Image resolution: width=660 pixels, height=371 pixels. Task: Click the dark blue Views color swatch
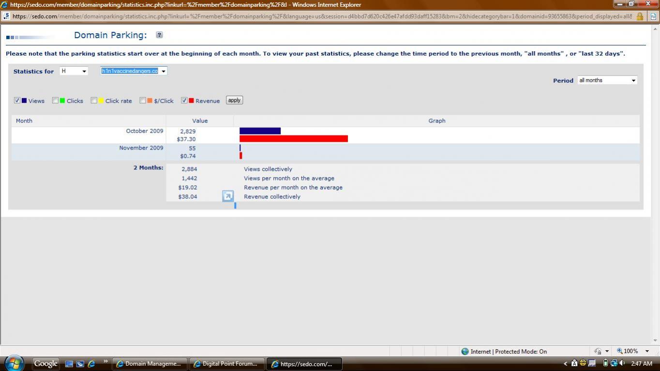24,101
